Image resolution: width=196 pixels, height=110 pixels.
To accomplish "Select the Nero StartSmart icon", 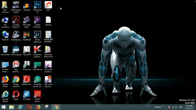I will click(16, 64).
